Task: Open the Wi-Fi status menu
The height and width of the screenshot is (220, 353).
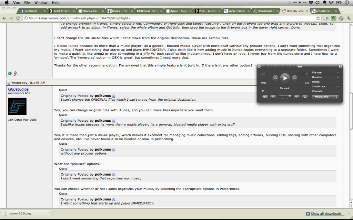Action: click(x=331, y=3)
